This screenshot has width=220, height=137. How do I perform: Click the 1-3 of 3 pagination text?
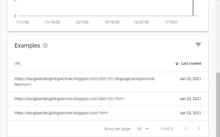(x=166, y=129)
